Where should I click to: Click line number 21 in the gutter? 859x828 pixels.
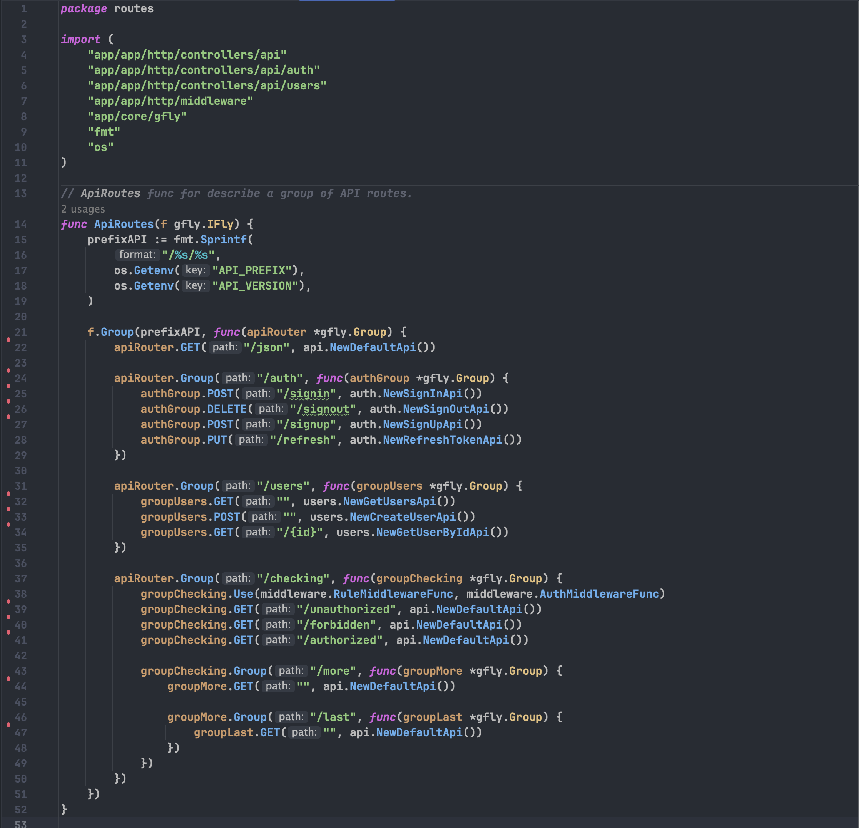pos(21,332)
